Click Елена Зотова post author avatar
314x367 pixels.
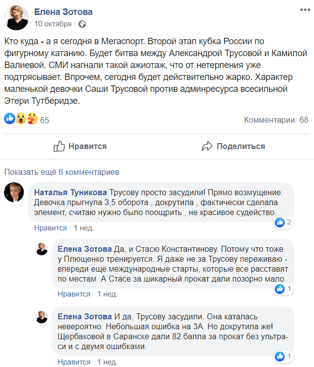(17, 18)
